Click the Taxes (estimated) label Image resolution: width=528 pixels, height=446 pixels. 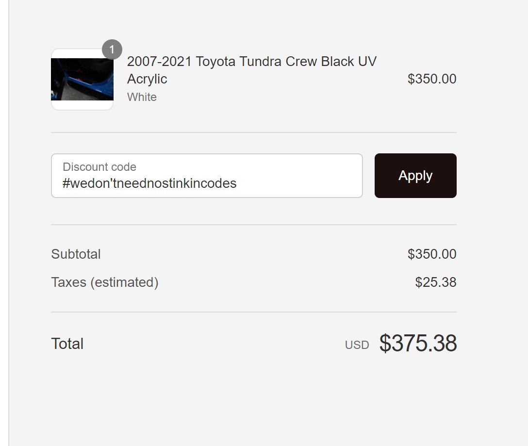coord(105,282)
